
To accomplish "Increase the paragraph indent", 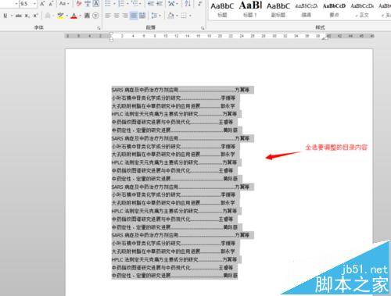I will [160, 4].
